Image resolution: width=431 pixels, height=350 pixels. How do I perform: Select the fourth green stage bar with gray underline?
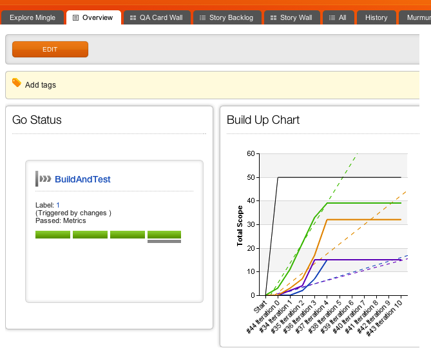(x=164, y=235)
